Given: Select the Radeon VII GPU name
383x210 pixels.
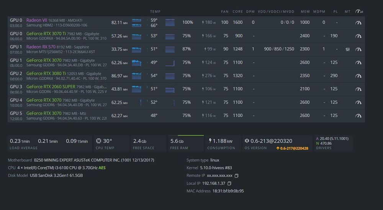Looking at the screenshot, I should pos(37,20).
